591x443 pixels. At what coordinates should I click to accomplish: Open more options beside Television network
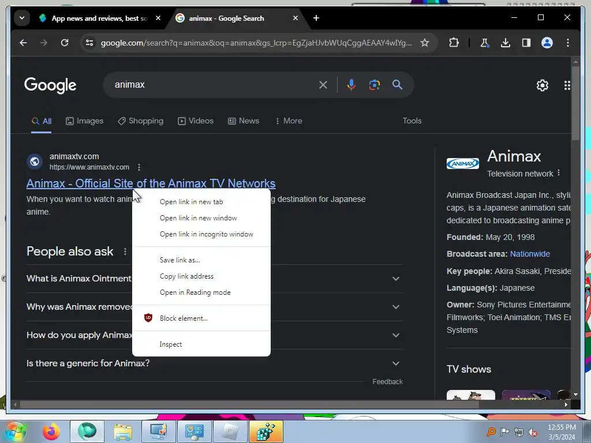pos(559,173)
